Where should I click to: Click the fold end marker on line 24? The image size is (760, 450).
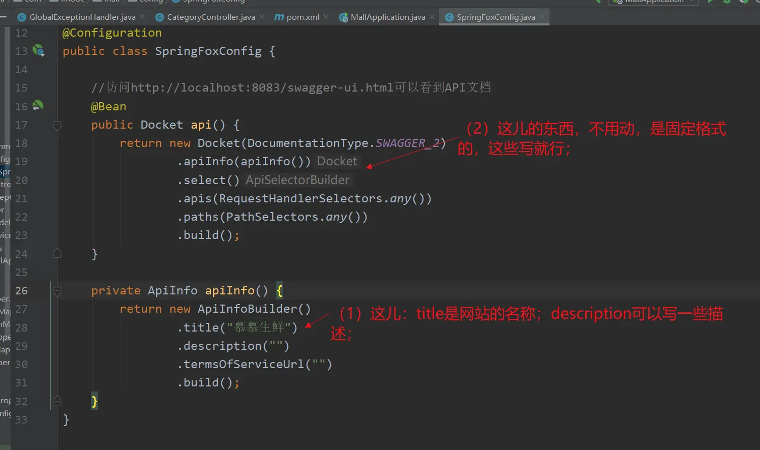57,254
